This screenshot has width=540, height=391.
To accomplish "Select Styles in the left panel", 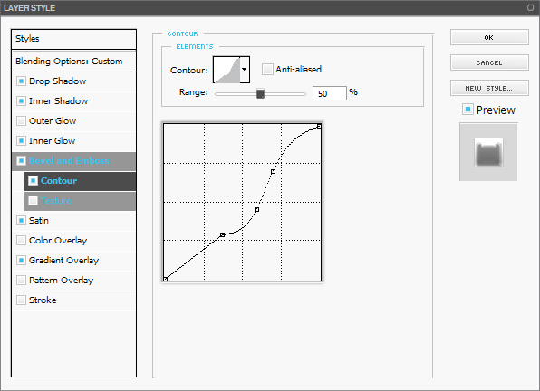I will (x=73, y=39).
